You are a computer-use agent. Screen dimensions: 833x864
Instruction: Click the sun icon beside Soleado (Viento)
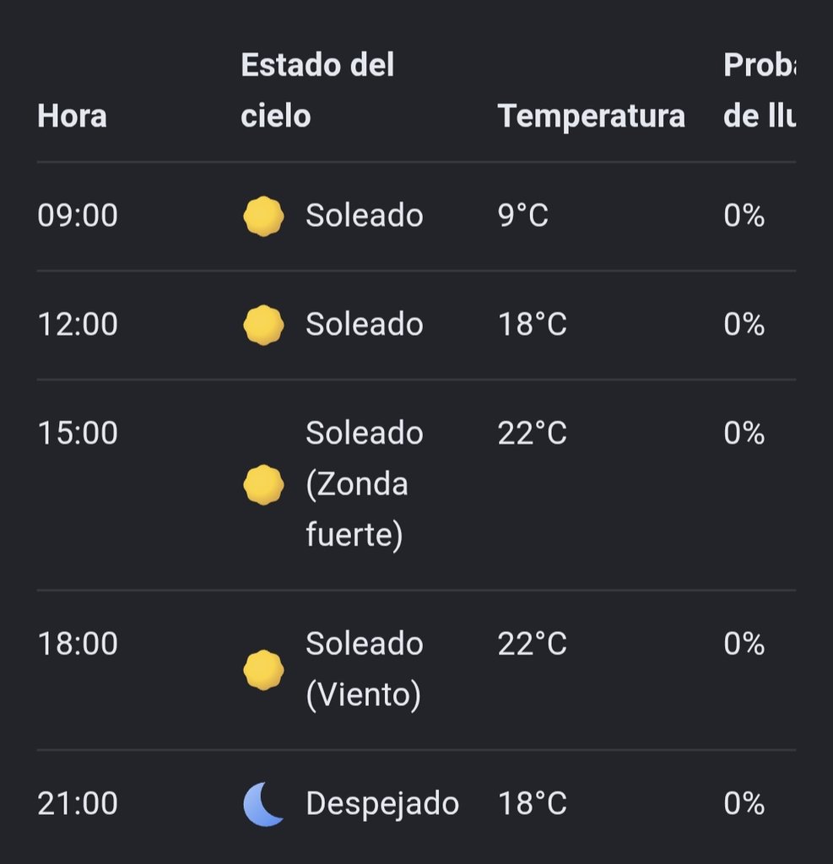[263, 669]
